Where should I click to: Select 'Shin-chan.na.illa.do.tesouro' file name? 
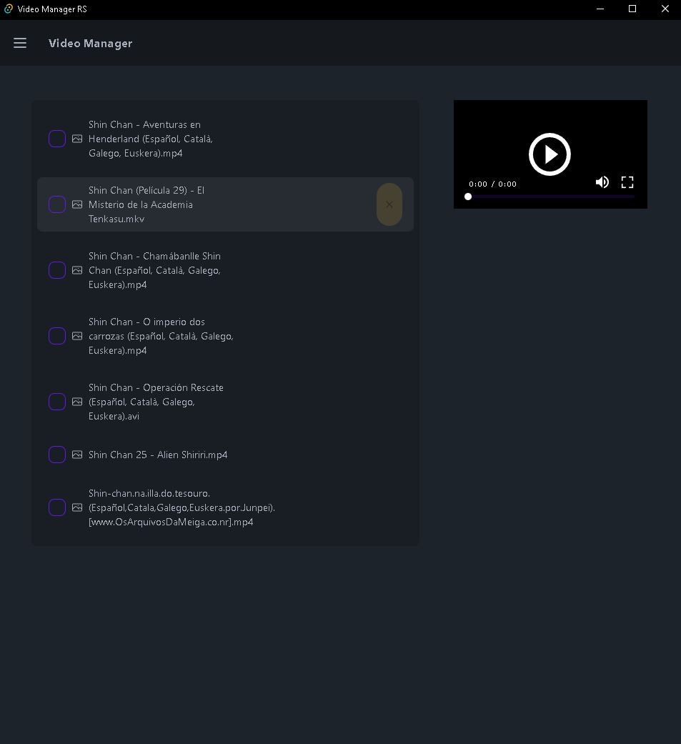tap(182, 507)
